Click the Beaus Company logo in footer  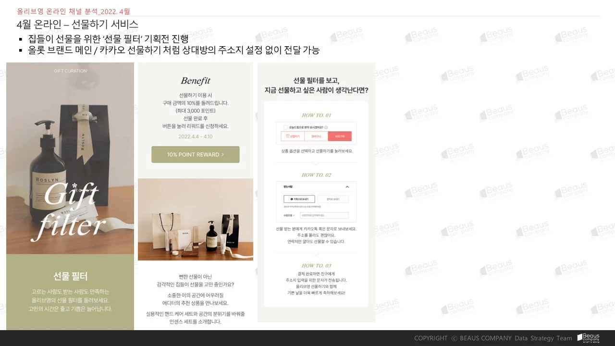tap(588, 338)
